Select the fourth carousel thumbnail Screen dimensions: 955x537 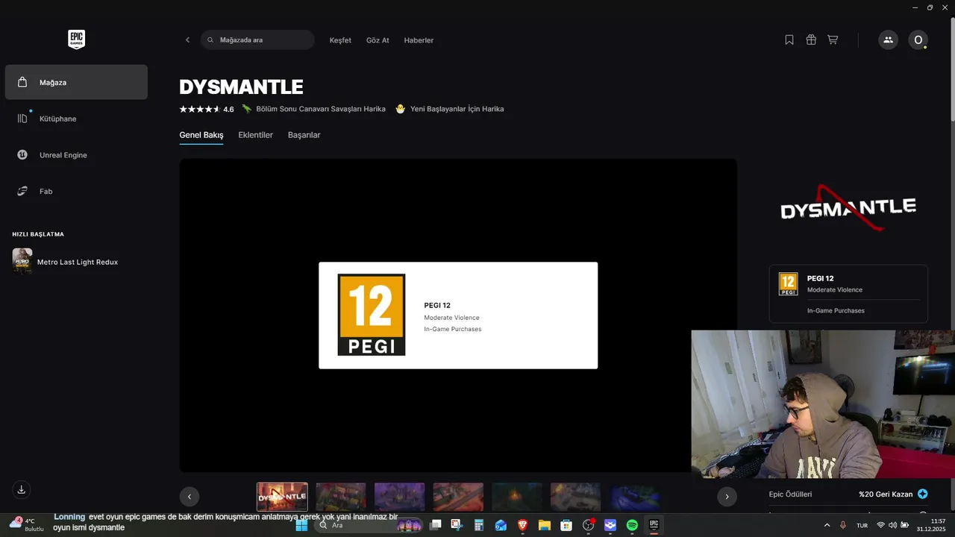click(x=458, y=497)
